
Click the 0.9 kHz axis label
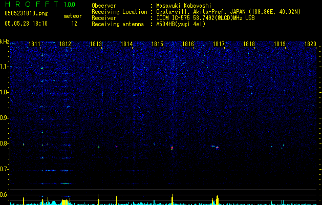pos(5,118)
